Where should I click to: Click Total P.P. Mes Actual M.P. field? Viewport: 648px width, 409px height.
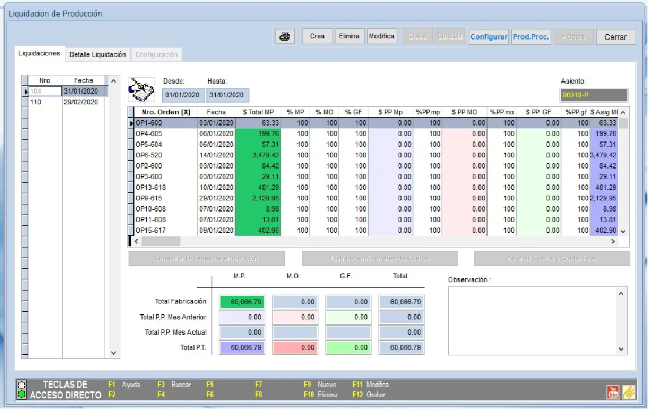(242, 332)
